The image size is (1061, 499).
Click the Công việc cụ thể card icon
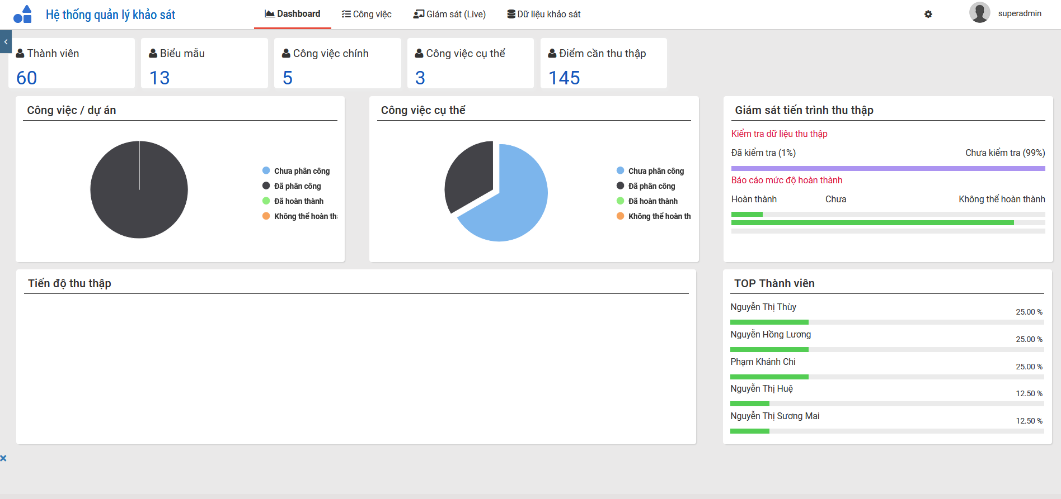click(x=419, y=54)
